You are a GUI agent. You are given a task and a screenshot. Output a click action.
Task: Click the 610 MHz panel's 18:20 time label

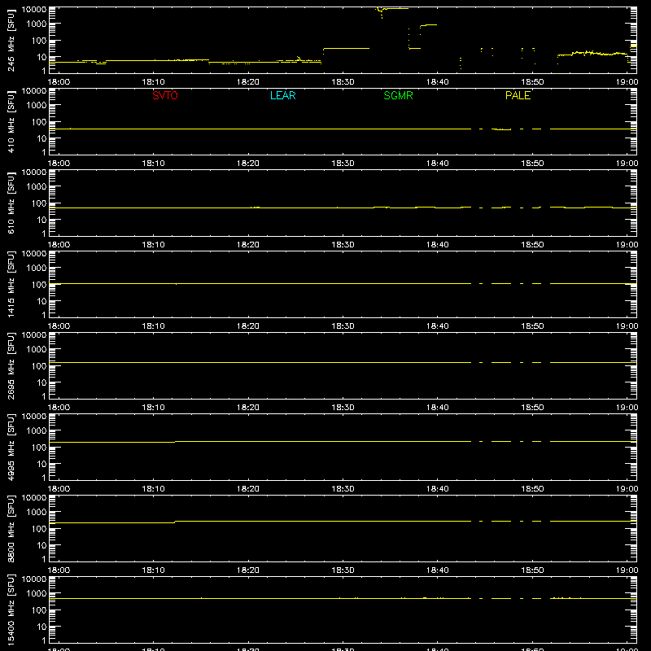248,245
